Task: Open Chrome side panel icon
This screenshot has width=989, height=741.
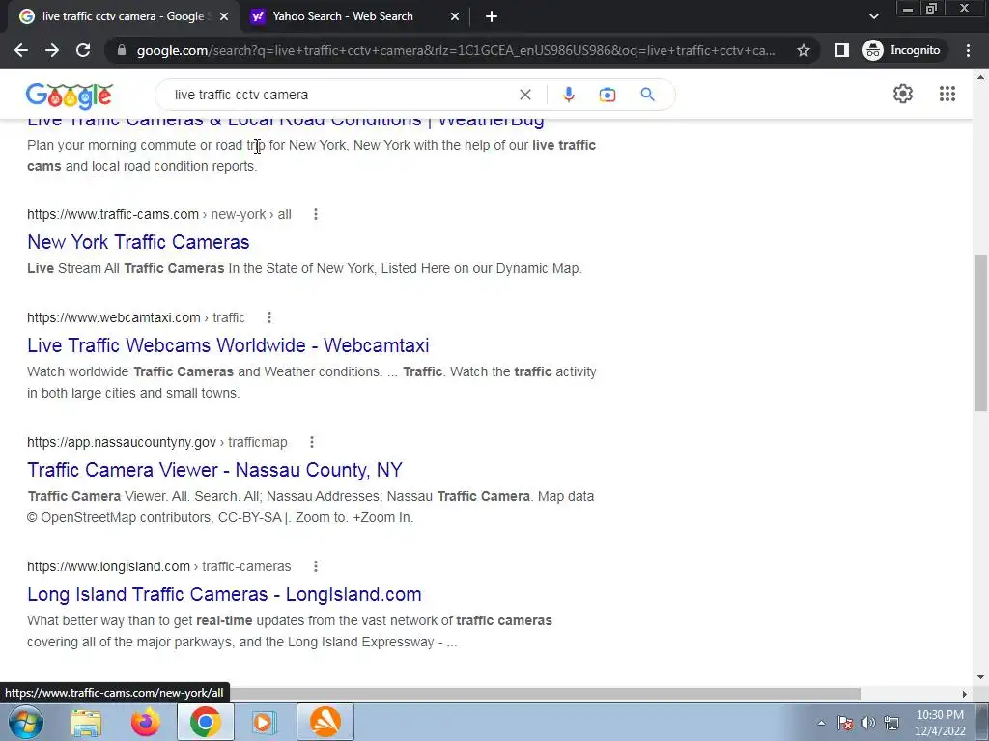Action: (x=841, y=50)
